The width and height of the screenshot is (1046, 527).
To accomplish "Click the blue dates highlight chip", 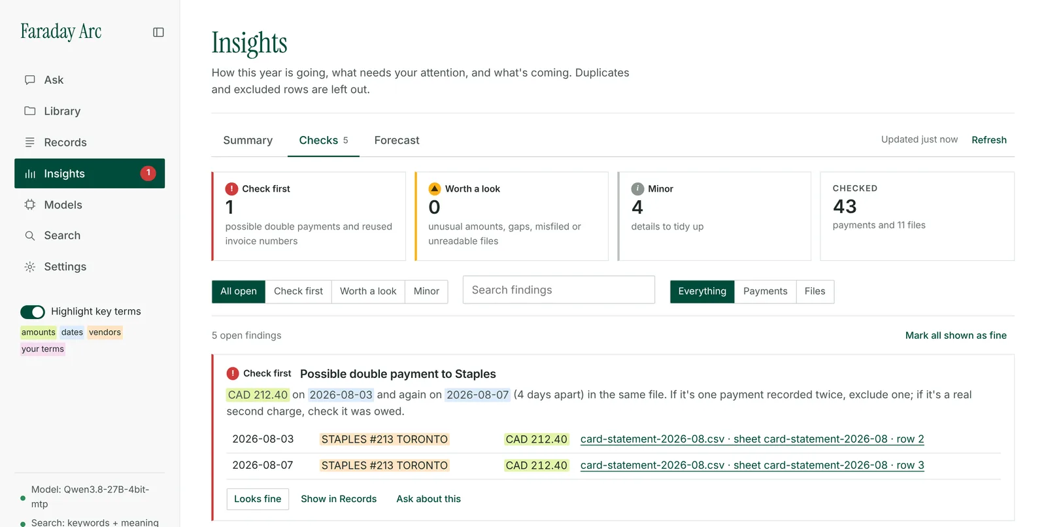I will click(x=72, y=332).
